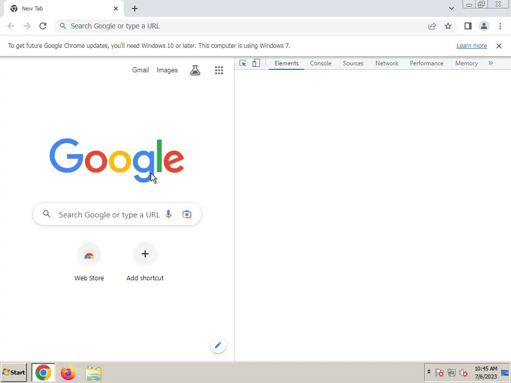Open the clock showing 10:45 AM
Viewport: 511px width, 383px height.
click(x=486, y=372)
